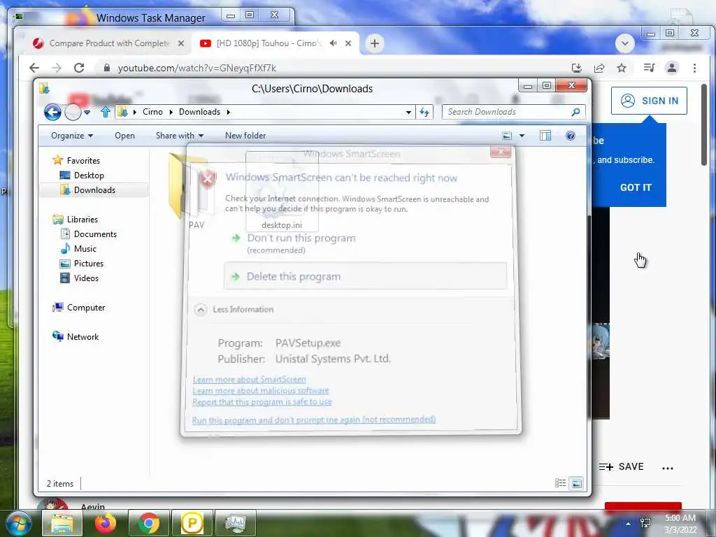Image resolution: width=716 pixels, height=537 pixels.
Task: Select the desktop.ini file
Action: (x=282, y=192)
